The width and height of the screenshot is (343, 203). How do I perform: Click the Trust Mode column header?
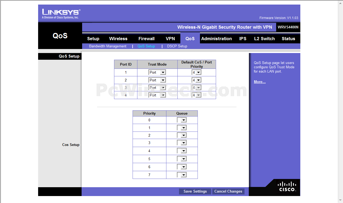(157, 64)
